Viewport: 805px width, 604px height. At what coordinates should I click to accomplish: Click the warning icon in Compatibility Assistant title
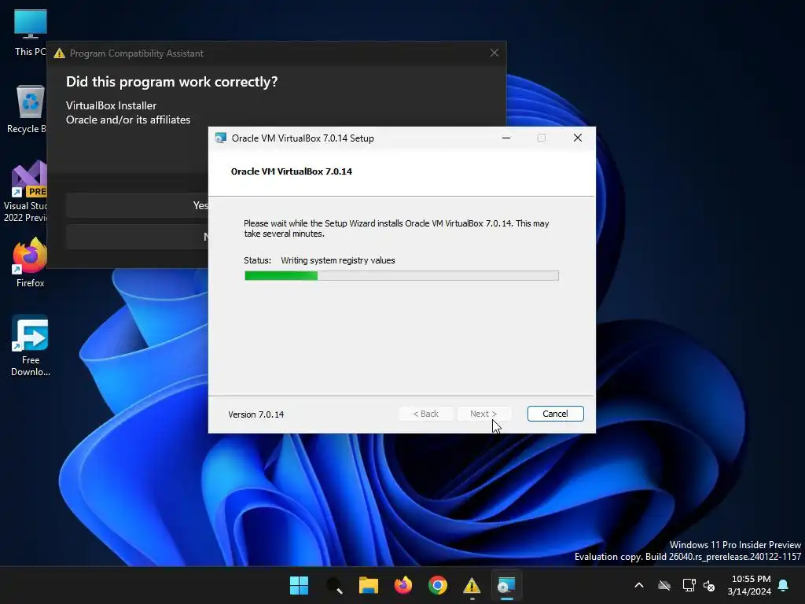pos(60,53)
